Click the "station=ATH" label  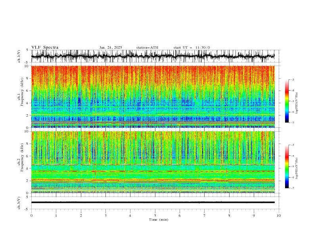(147, 47)
